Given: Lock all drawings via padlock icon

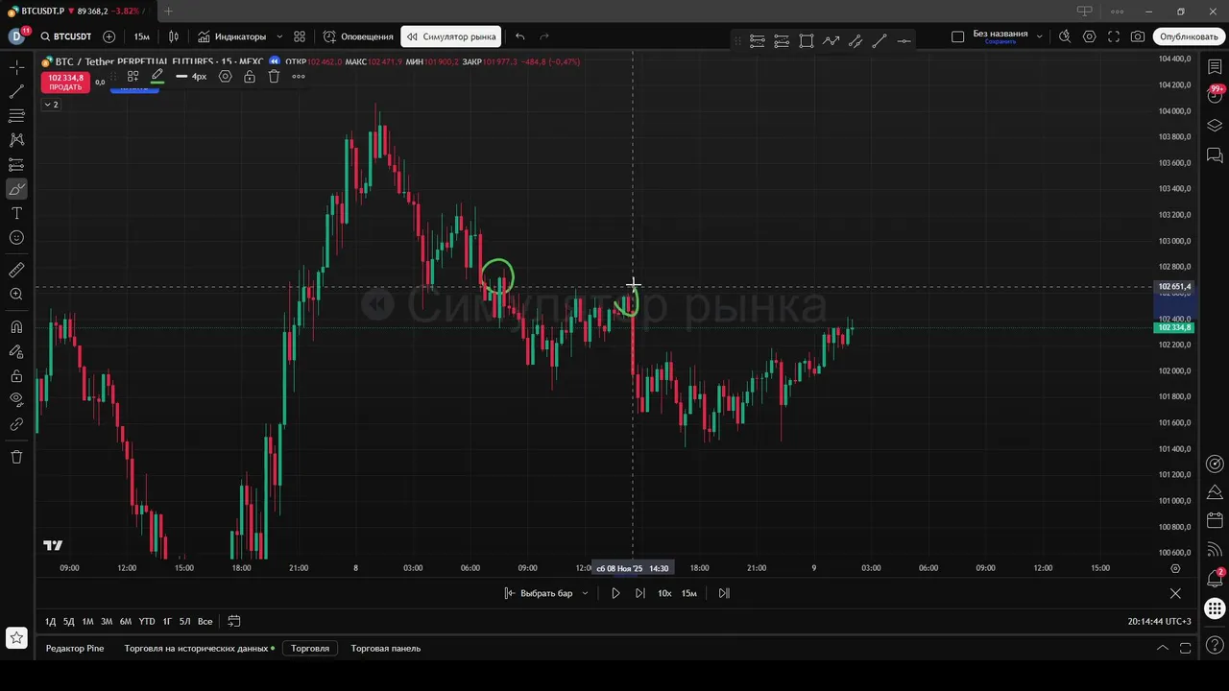Looking at the screenshot, I should [16, 375].
